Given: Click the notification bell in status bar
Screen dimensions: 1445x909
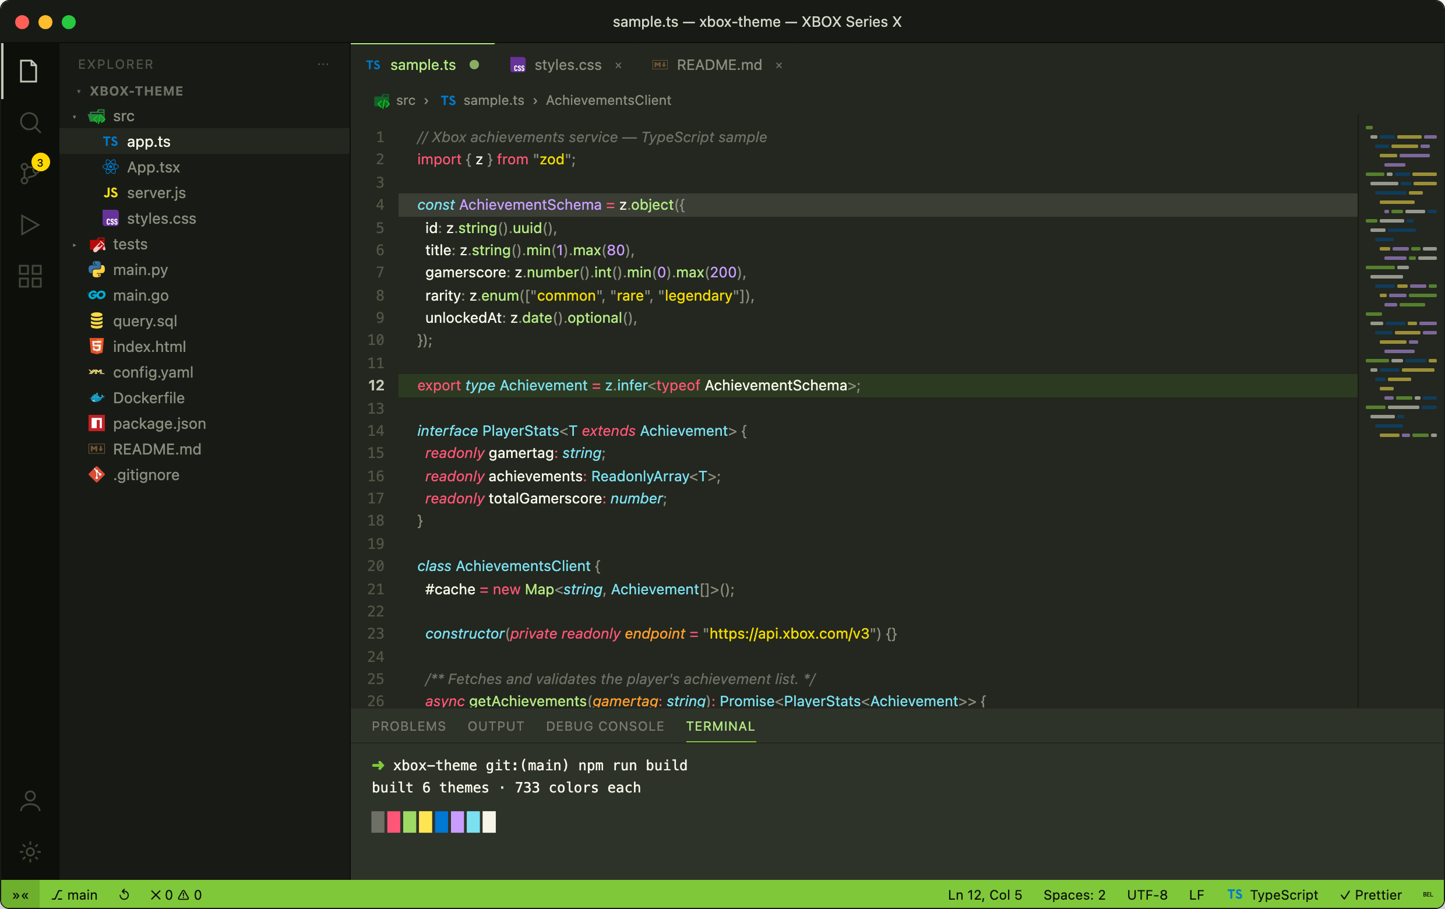Looking at the screenshot, I should tap(1427, 894).
